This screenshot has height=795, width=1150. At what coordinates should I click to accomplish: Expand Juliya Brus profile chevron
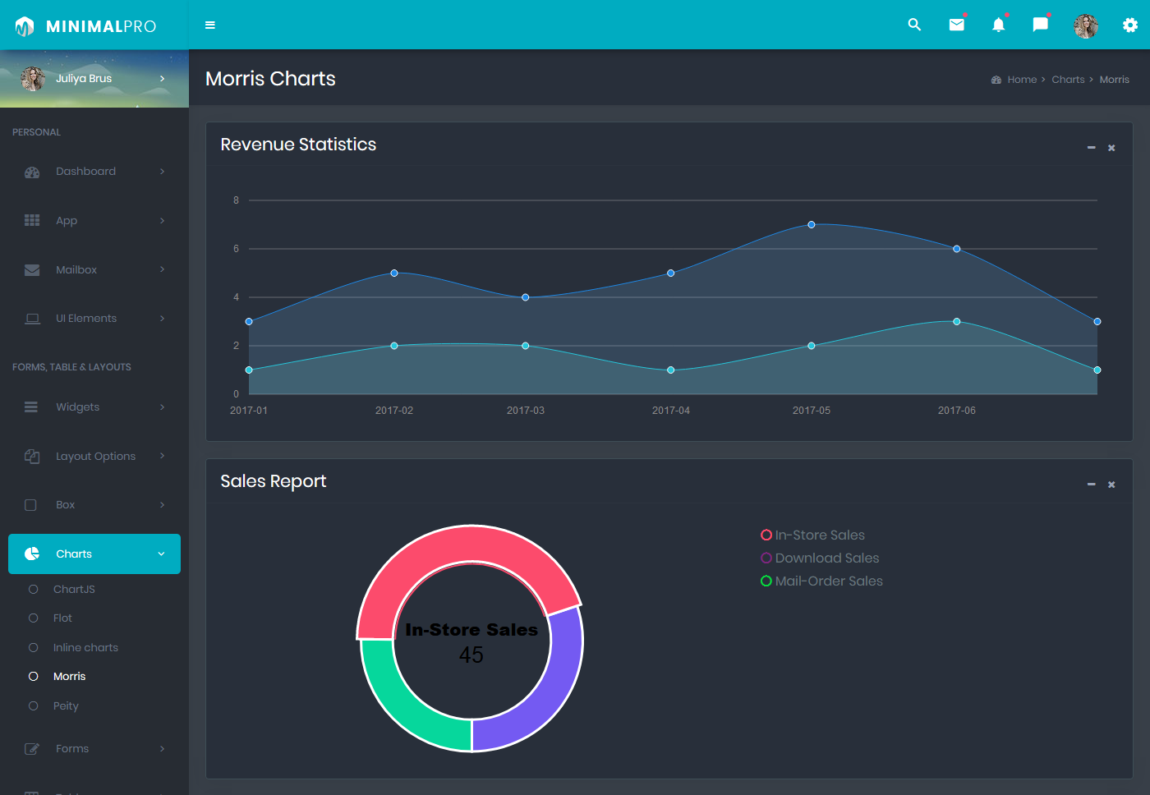162,79
